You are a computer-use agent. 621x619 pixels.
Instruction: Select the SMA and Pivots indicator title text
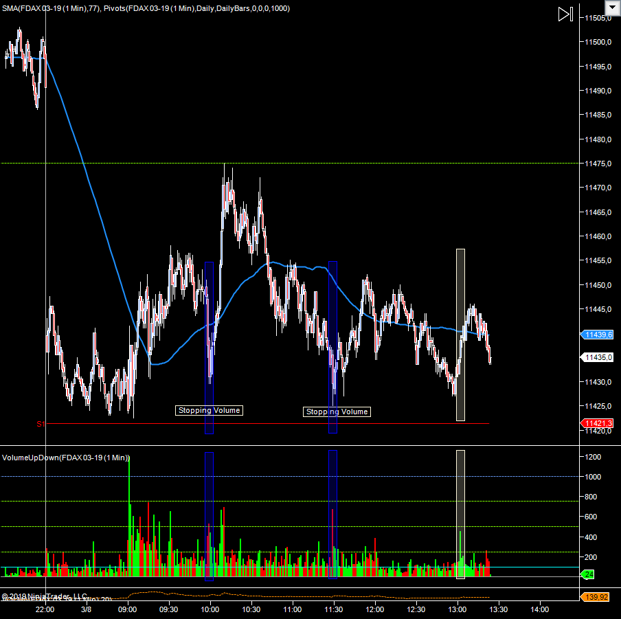pyautogui.click(x=146, y=8)
